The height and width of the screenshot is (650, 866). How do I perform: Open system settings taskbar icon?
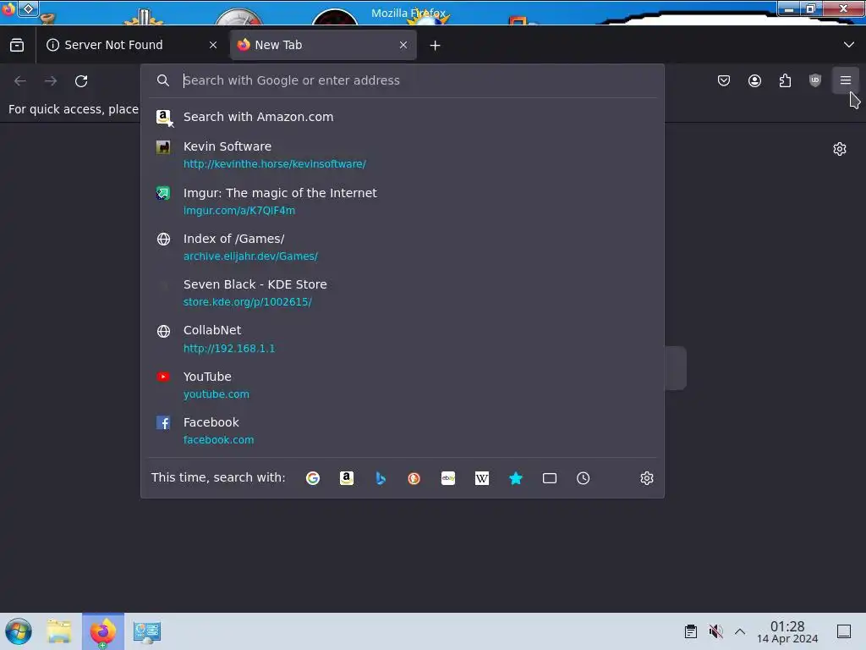coord(146,631)
